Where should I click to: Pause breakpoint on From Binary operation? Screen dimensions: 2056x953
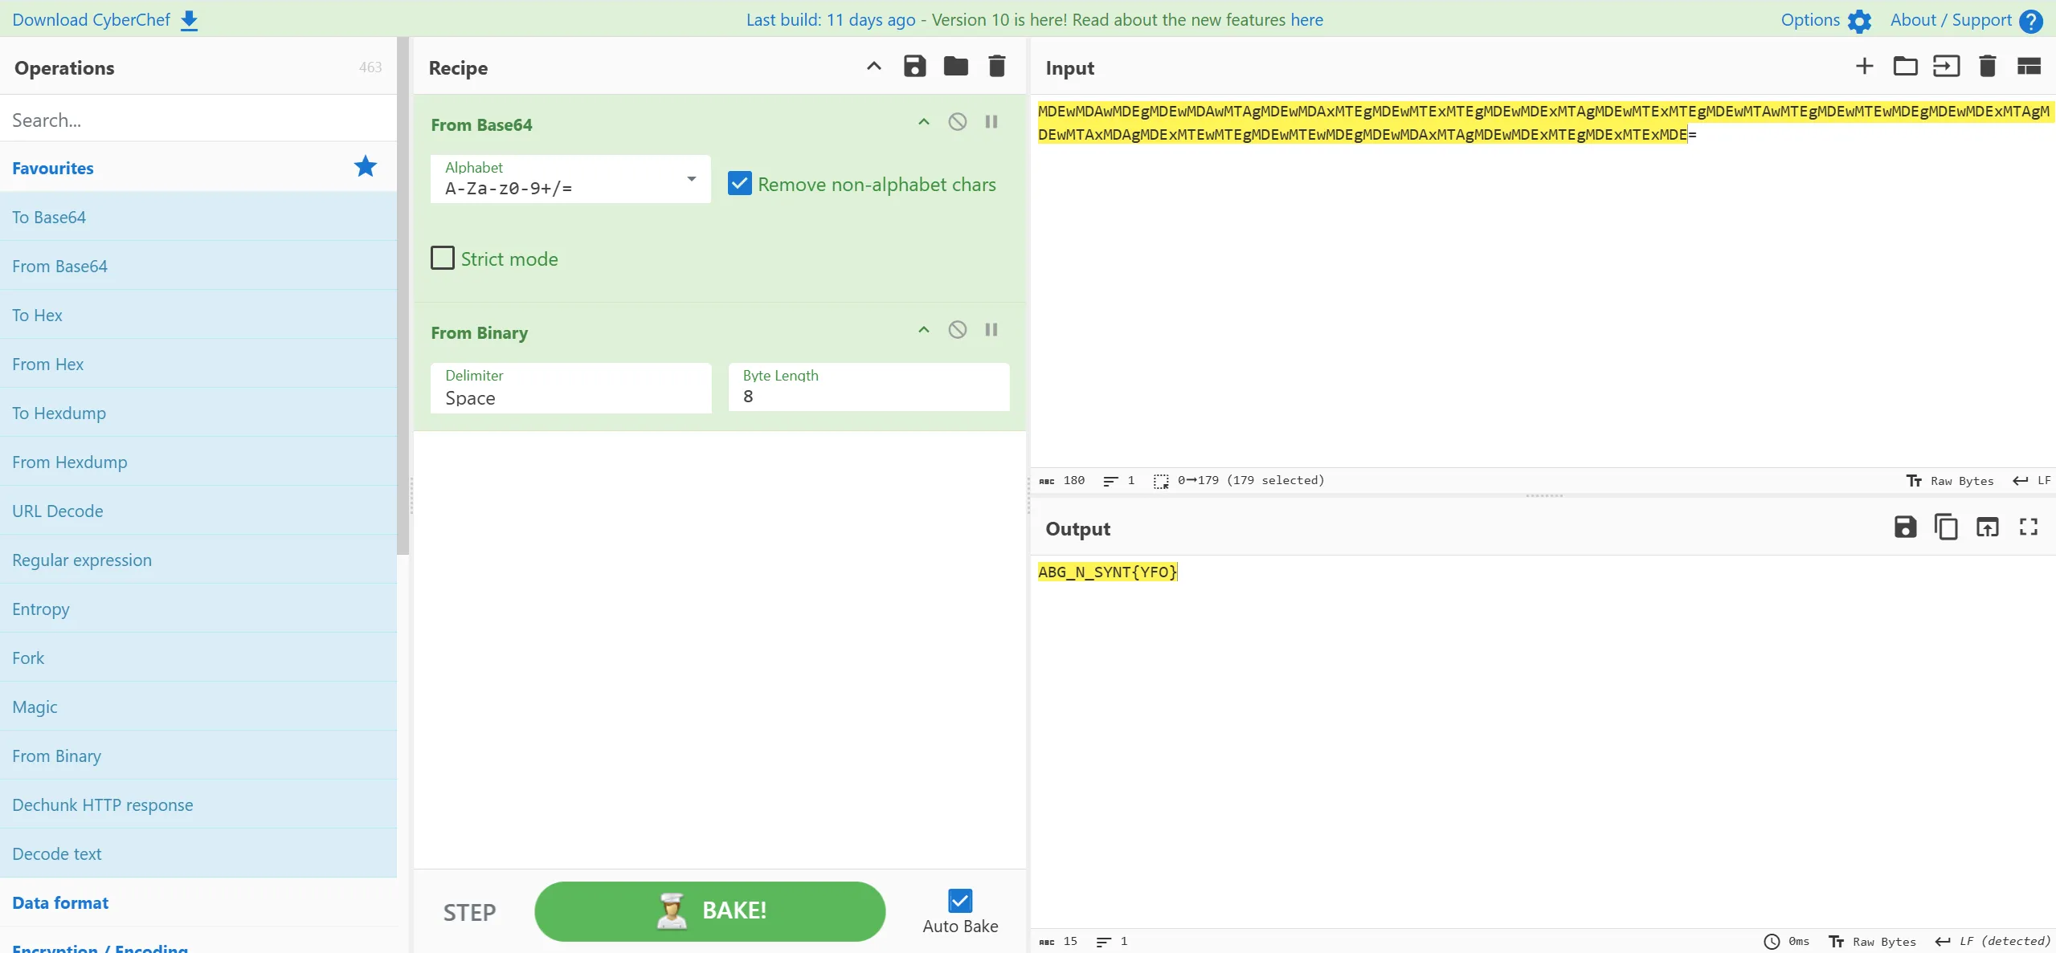(x=991, y=330)
